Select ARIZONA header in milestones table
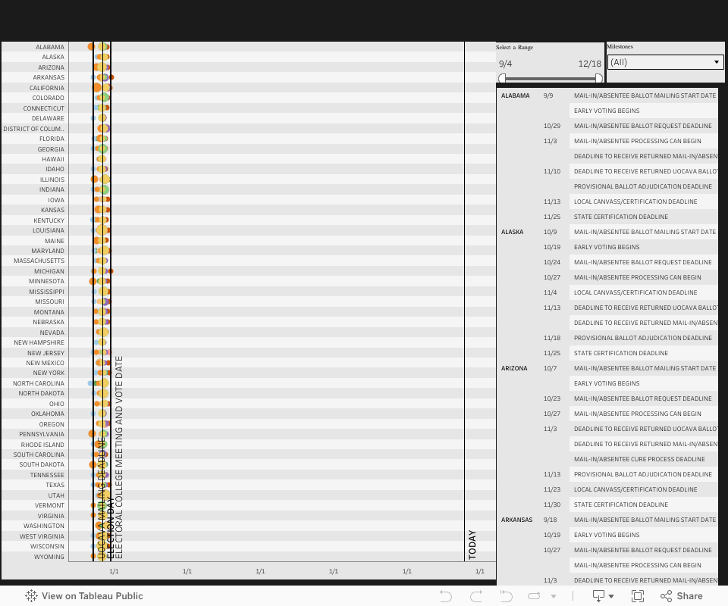728x606 pixels. pyautogui.click(x=514, y=368)
